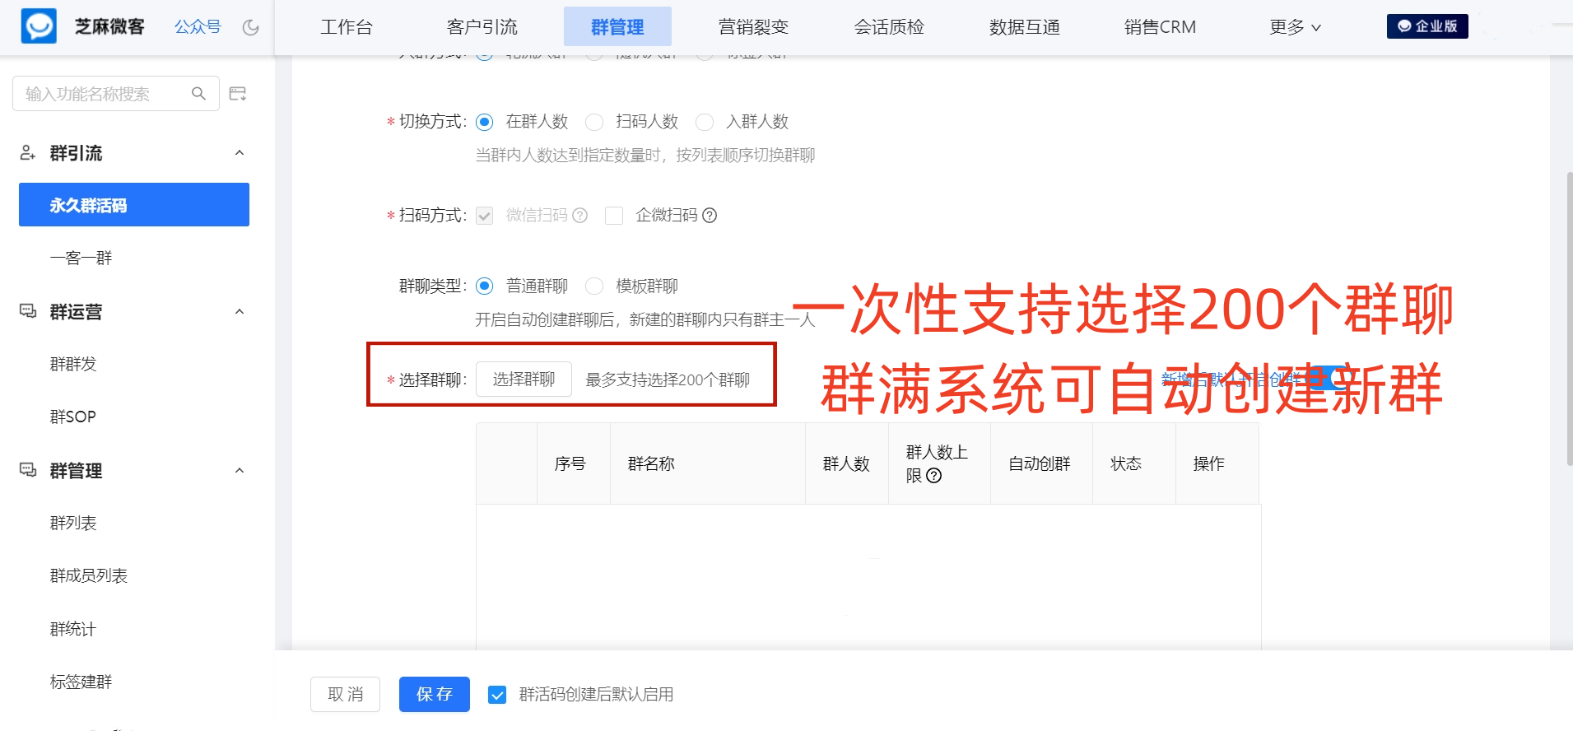1573x731 pixels.
Task: Select 扫码人数 radio option
Action: (594, 122)
